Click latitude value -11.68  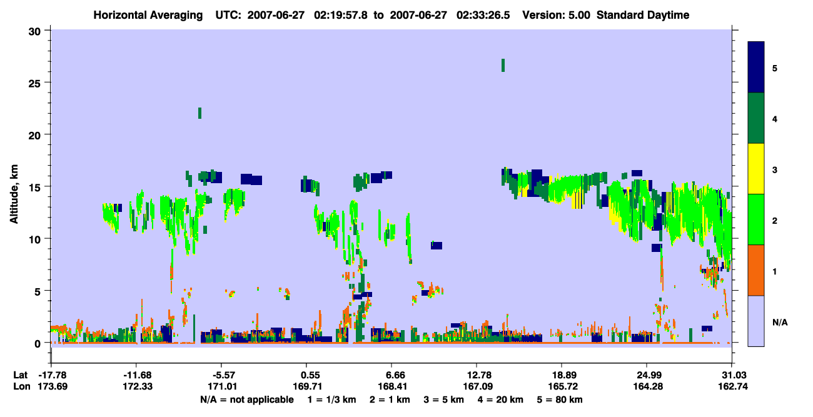tap(136, 375)
